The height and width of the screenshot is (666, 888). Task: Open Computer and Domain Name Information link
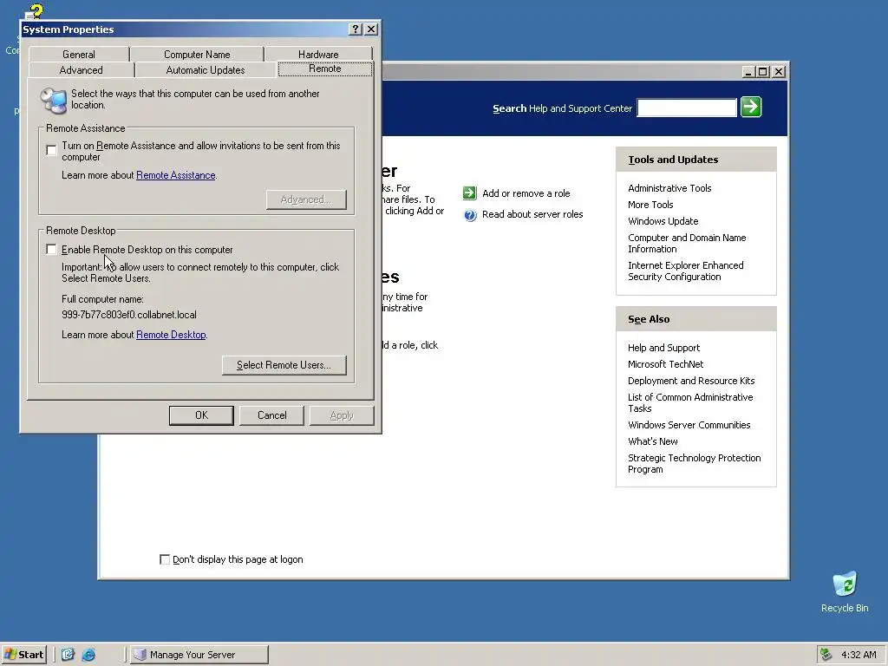click(687, 243)
